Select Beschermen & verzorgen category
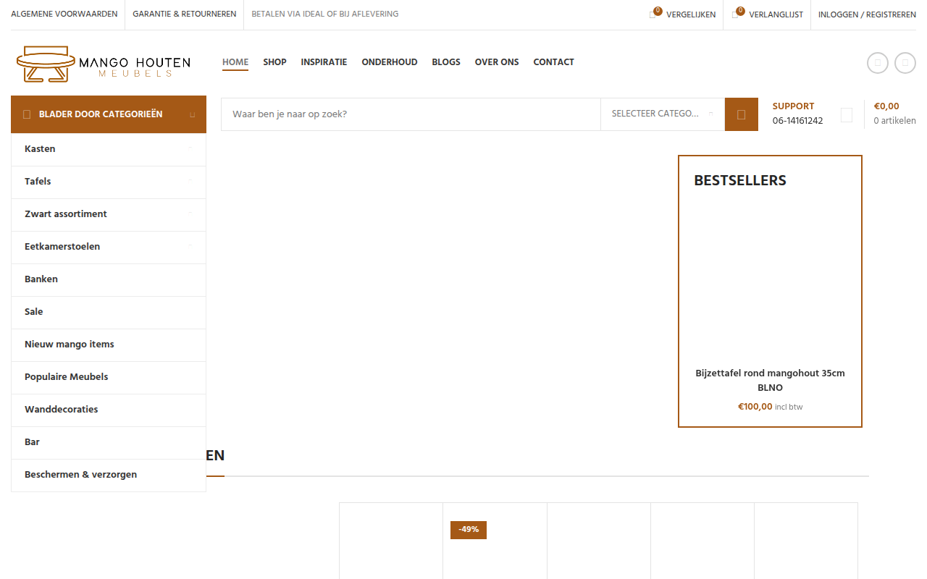Image resolution: width=927 pixels, height=579 pixels. 109,475
